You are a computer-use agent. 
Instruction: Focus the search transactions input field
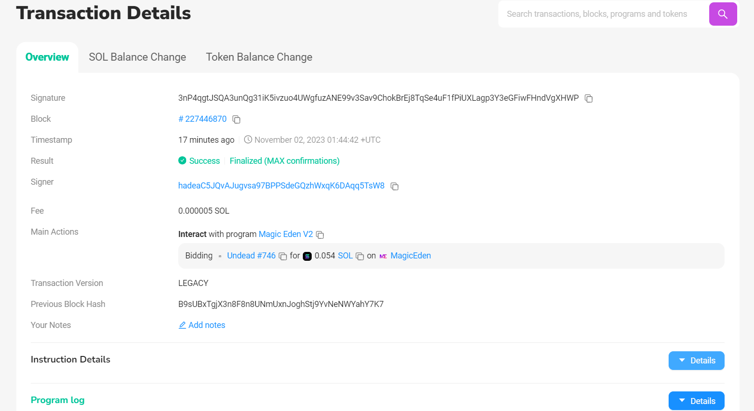coord(602,14)
